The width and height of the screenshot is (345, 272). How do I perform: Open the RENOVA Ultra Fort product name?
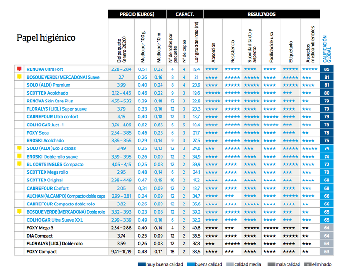(x=45, y=69)
